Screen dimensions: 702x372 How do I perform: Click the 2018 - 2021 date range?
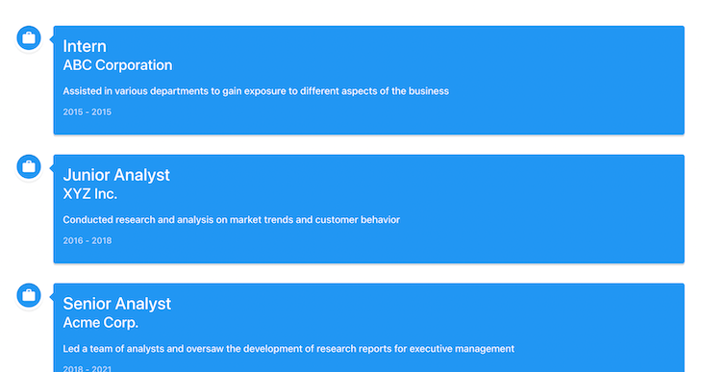[x=87, y=369]
